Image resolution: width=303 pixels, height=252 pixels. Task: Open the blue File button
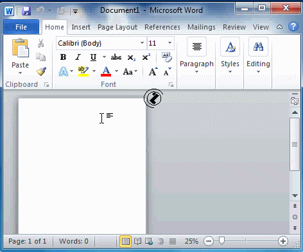click(x=21, y=27)
